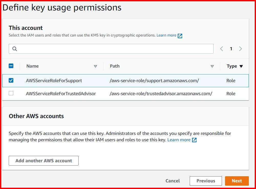Image resolution: width=256 pixels, height=189 pixels.
Task: Open the external link beside second Learn more
Action: (x=194, y=140)
